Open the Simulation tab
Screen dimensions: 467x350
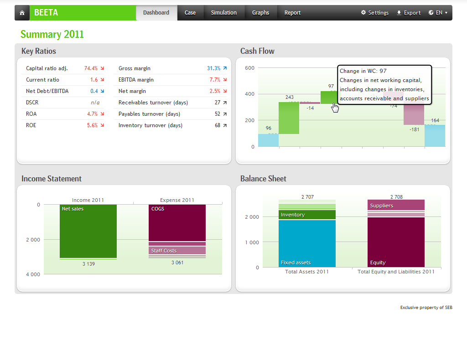[x=223, y=13]
